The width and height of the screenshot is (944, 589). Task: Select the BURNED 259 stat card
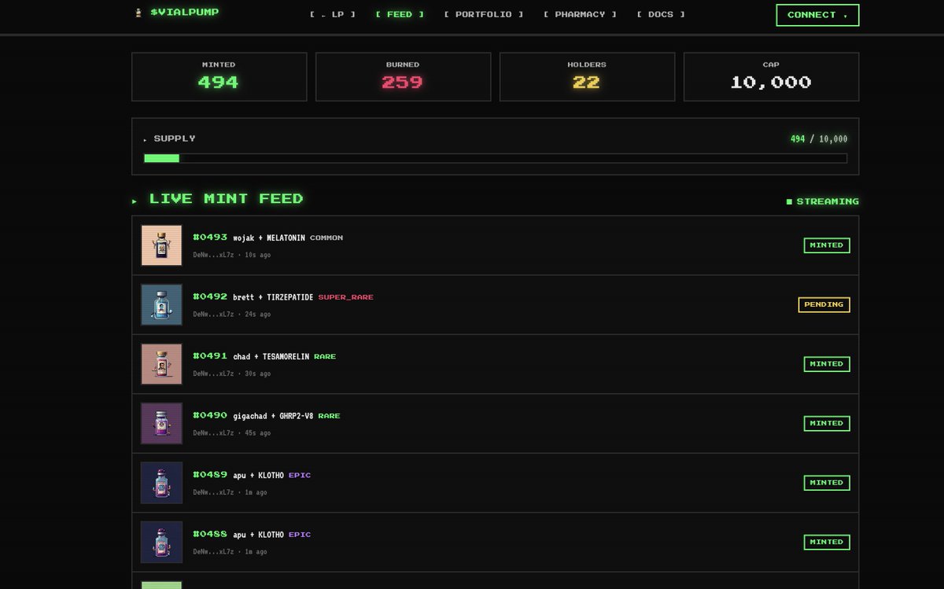403,76
